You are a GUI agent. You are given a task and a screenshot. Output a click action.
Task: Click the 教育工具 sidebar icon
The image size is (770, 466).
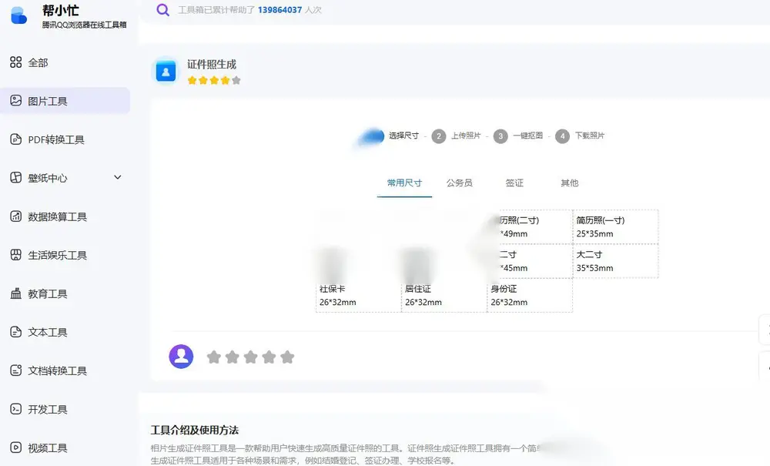click(x=15, y=293)
